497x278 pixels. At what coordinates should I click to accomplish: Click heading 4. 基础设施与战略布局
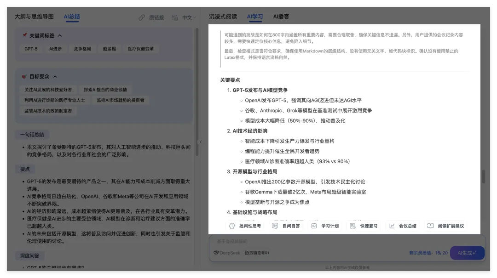[255, 212]
